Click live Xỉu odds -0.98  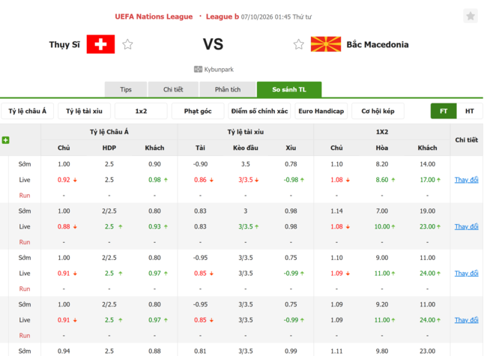point(291,180)
